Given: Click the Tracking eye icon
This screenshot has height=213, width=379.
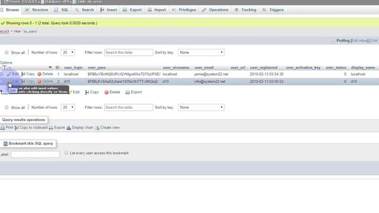Looking at the screenshot, I should [x=236, y=10].
